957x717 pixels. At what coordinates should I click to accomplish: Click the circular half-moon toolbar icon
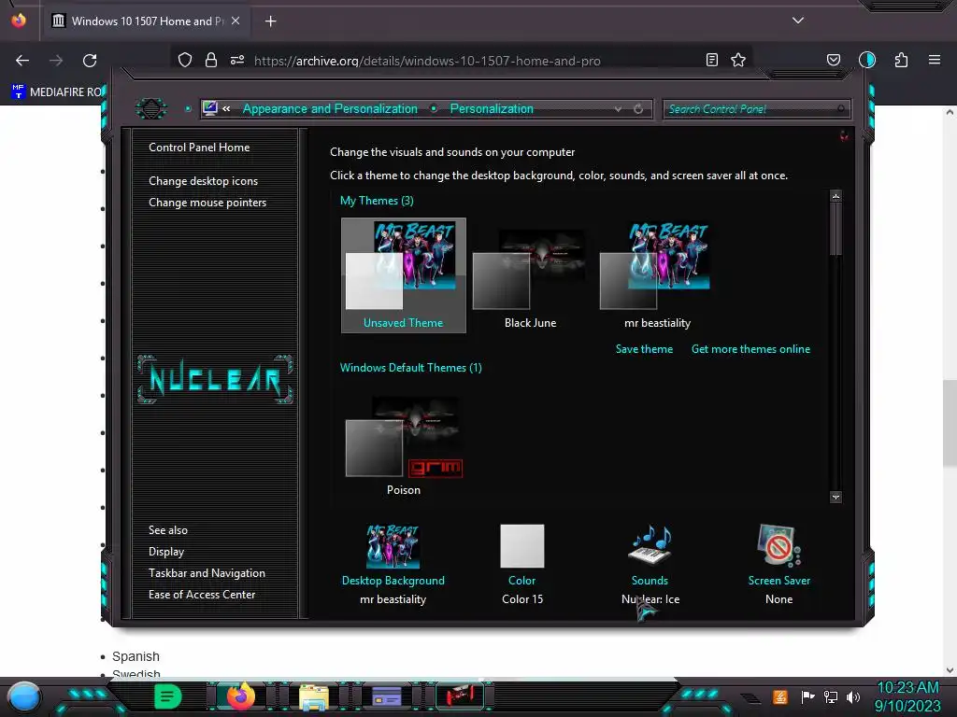click(x=867, y=60)
